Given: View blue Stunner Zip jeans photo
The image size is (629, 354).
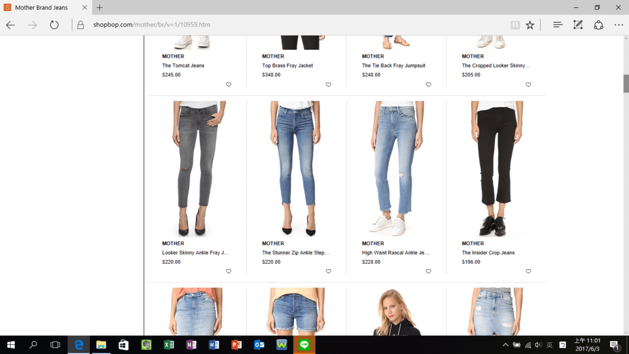Looking at the screenshot, I should [297, 168].
